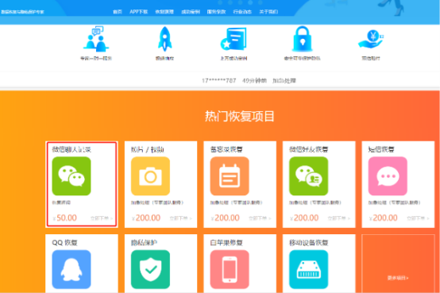The height and width of the screenshot is (293, 440).
Task: Click the 热门恢复项目 heading
Action: (x=239, y=116)
